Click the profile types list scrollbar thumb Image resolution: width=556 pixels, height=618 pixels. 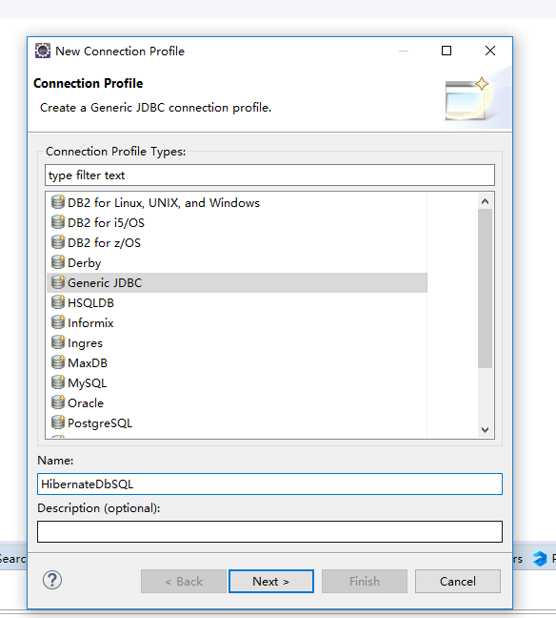(485, 288)
